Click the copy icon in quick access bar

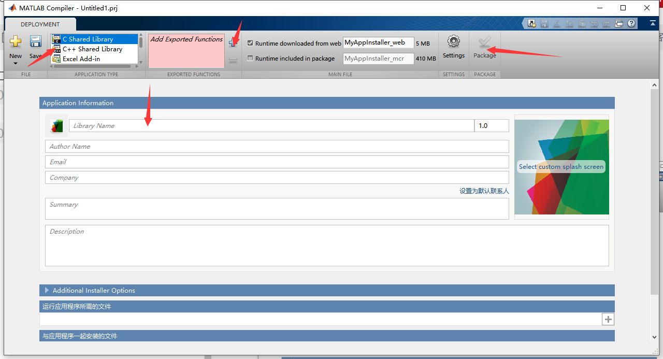click(x=569, y=23)
